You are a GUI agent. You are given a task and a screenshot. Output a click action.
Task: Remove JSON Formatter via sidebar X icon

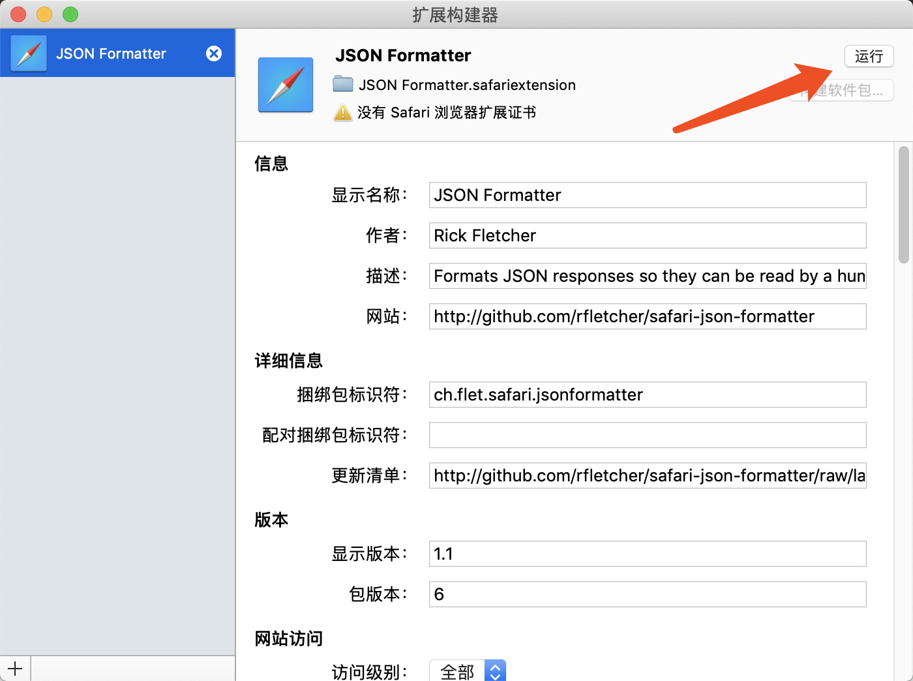tap(214, 53)
